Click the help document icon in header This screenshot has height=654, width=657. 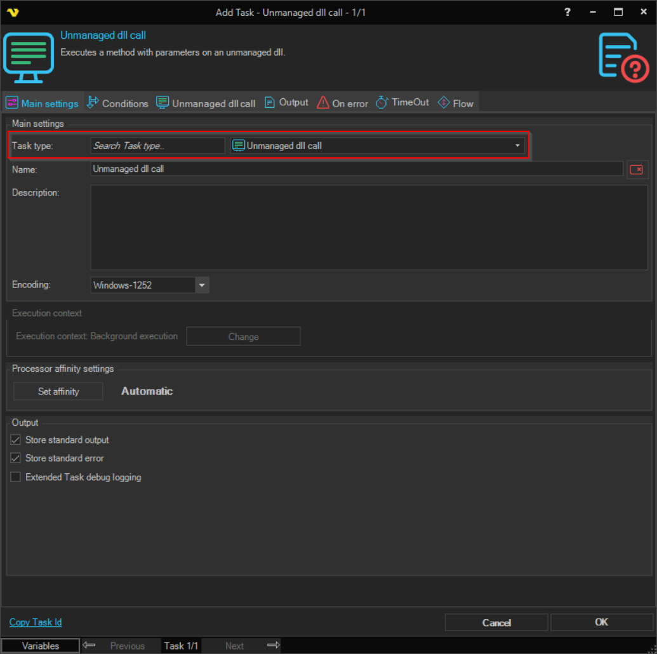[623, 57]
